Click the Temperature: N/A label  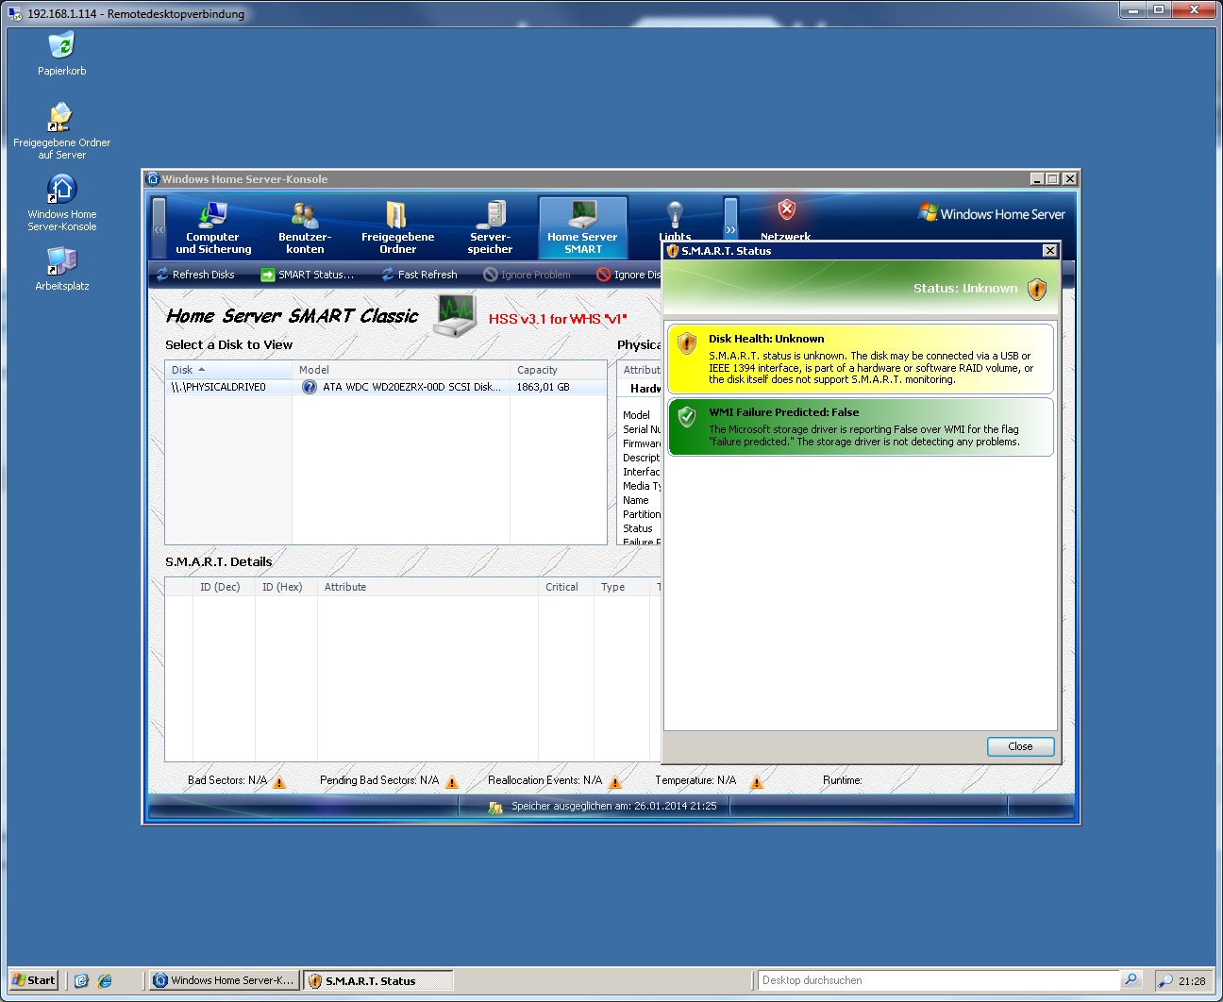point(695,780)
